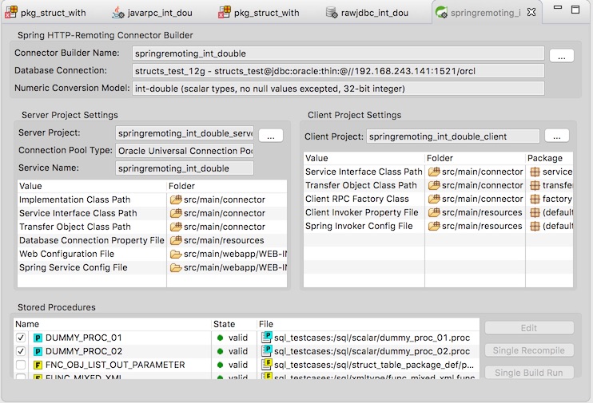Sort stored procedures by Name column
Viewport: 593px width, 403px height.
(113, 324)
